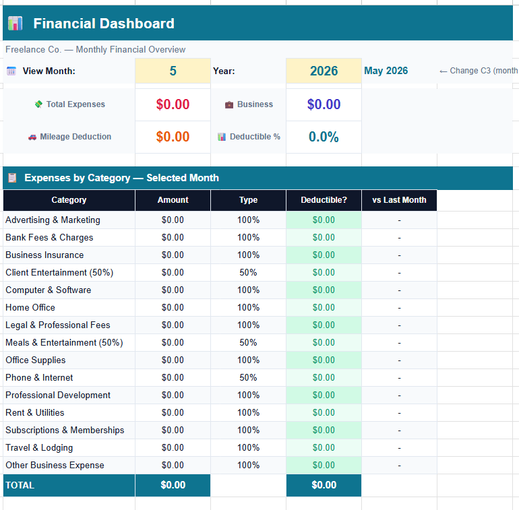Click the TOTAL row label
This screenshot has height=510, width=519.
pos(69,485)
